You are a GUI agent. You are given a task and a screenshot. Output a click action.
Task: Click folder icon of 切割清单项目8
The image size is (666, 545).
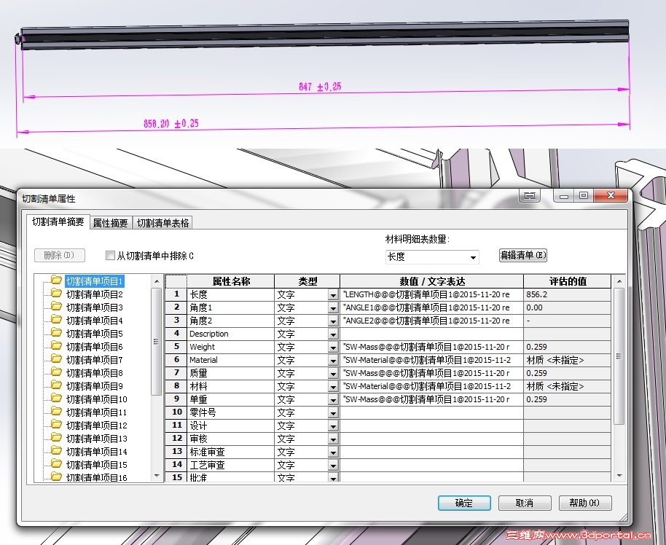point(56,372)
